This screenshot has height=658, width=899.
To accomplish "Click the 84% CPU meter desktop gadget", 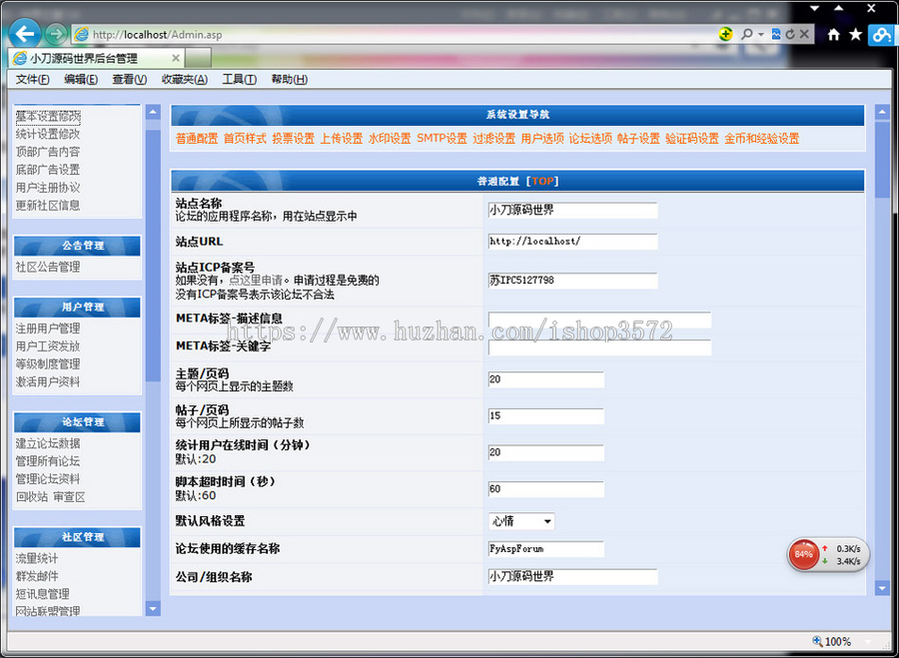I will click(x=803, y=554).
